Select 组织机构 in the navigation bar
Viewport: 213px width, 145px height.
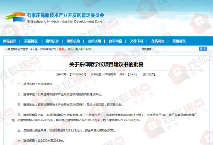73,41
